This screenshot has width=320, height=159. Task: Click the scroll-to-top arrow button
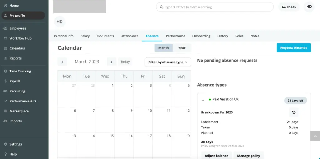tap(315, 136)
